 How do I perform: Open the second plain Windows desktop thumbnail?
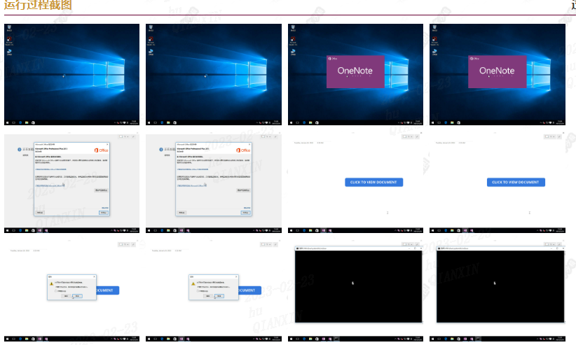[214, 74]
